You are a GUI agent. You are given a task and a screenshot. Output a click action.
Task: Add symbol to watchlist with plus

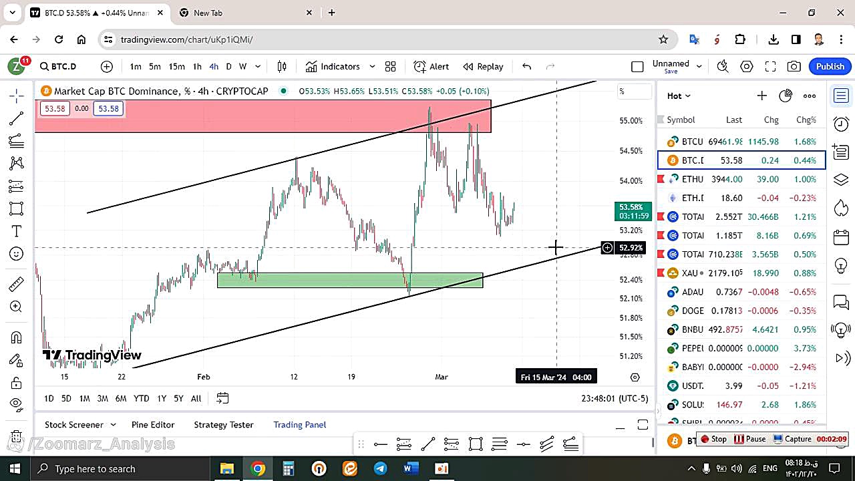click(x=761, y=96)
